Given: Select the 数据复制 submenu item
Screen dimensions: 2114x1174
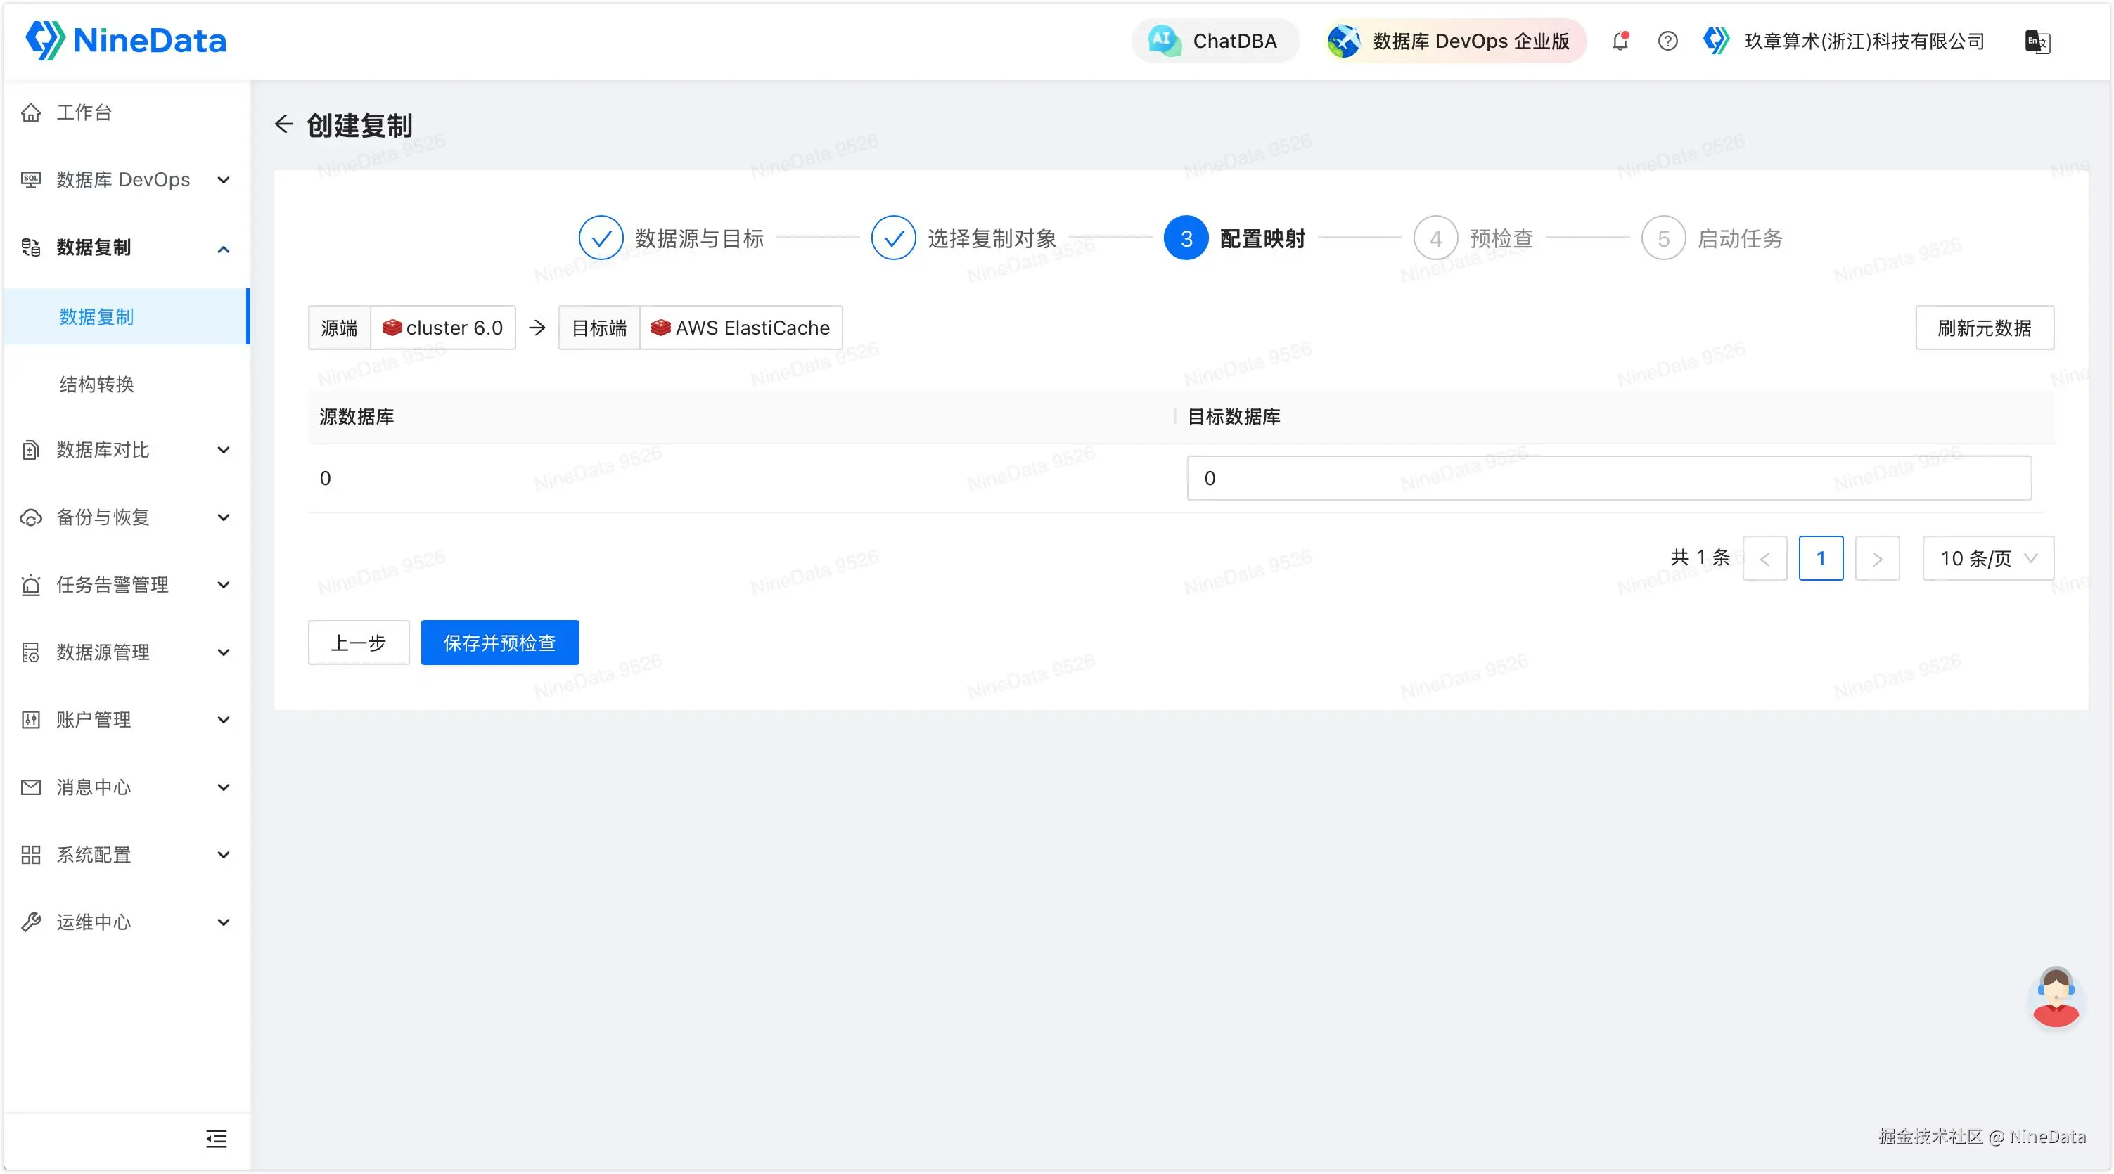Looking at the screenshot, I should click(97, 316).
